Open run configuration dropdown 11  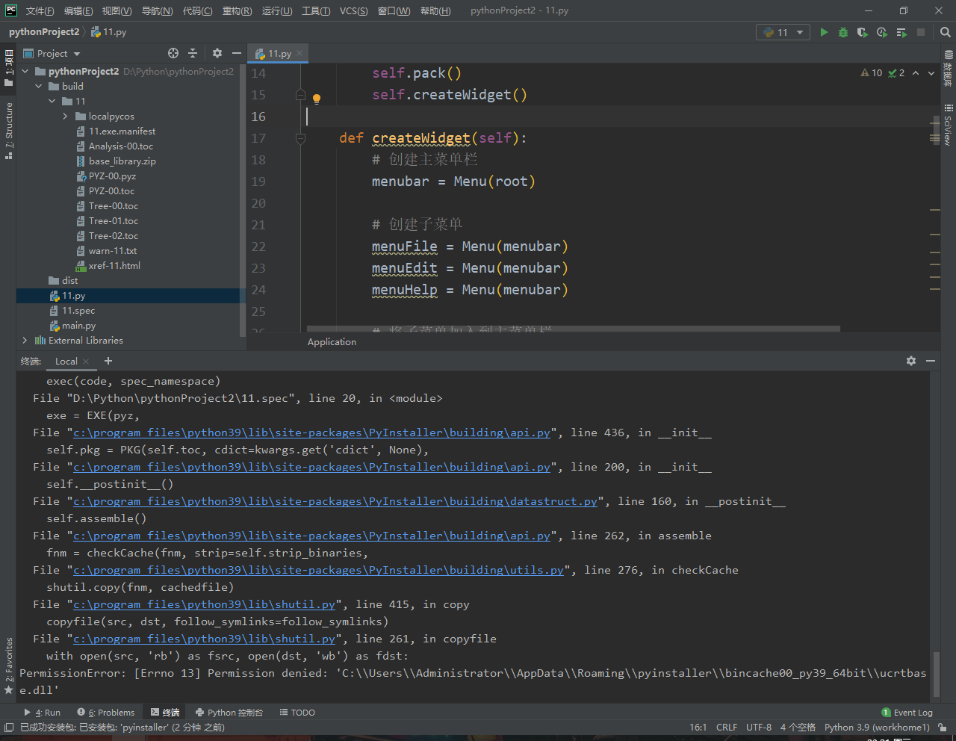pyautogui.click(x=783, y=32)
